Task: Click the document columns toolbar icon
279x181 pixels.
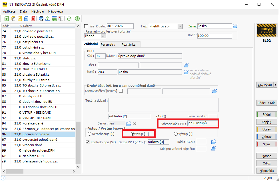Action: (x=61, y=19)
